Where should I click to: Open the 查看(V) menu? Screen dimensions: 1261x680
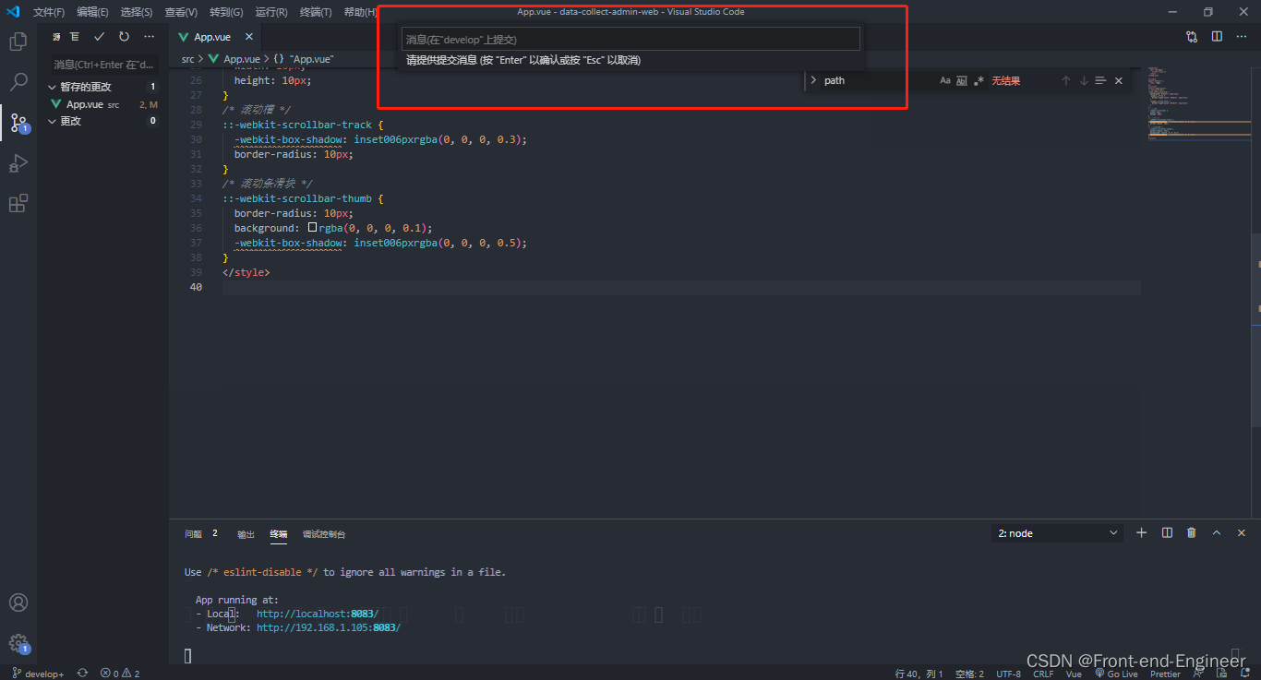click(181, 12)
